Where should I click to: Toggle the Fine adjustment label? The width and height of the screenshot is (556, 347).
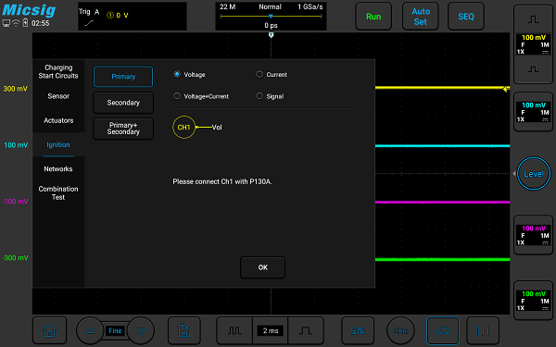[115, 330]
